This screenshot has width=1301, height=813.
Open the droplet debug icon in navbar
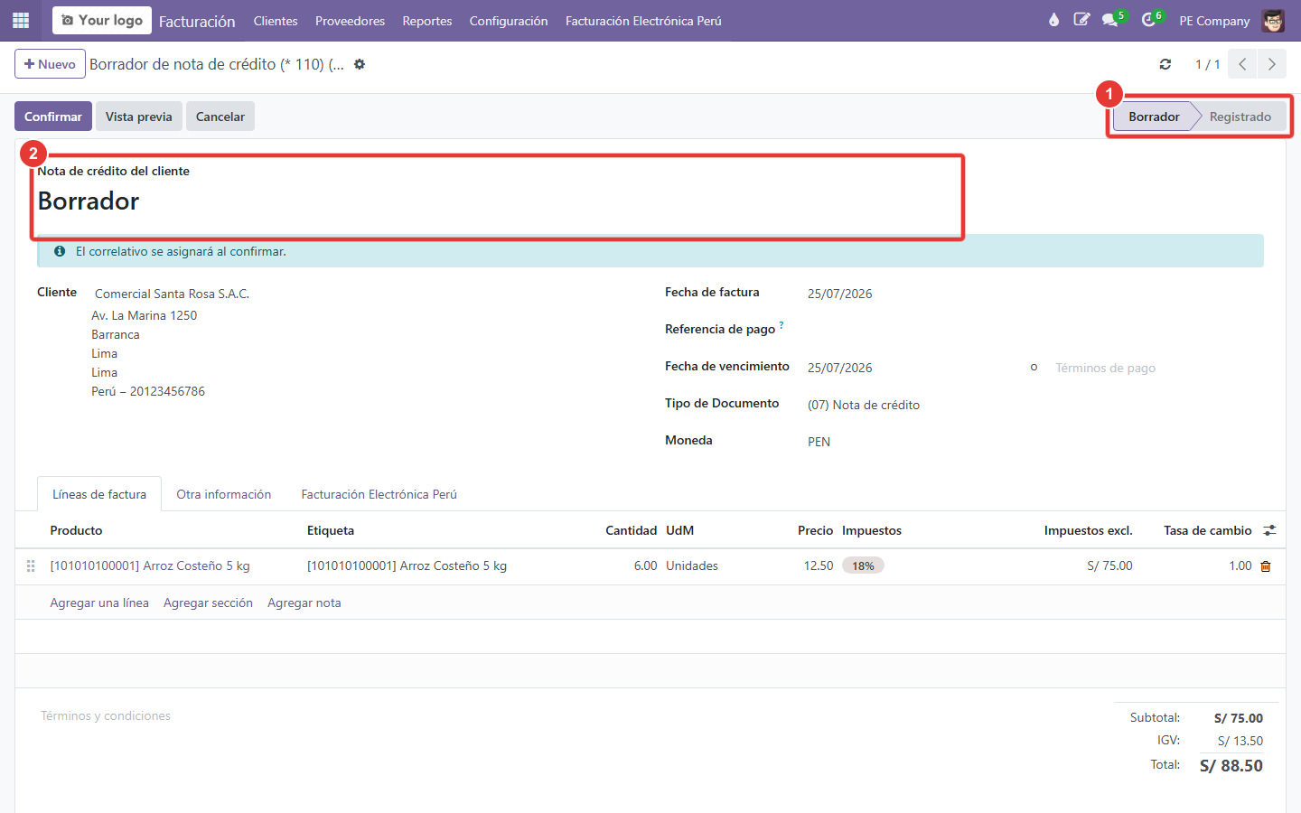[x=1053, y=20]
